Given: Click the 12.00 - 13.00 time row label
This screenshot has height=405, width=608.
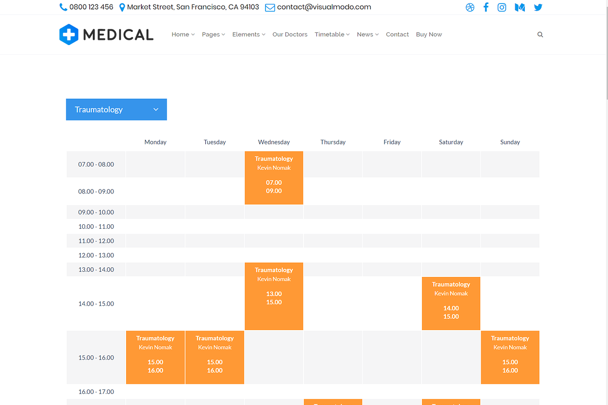Looking at the screenshot, I should [96, 255].
